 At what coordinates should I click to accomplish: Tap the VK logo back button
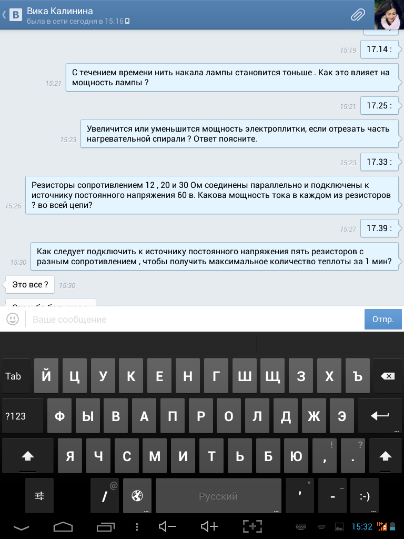pos(13,15)
